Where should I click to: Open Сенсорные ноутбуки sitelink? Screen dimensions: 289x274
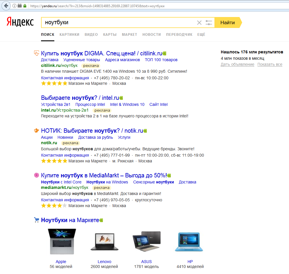tap(153, 182)
